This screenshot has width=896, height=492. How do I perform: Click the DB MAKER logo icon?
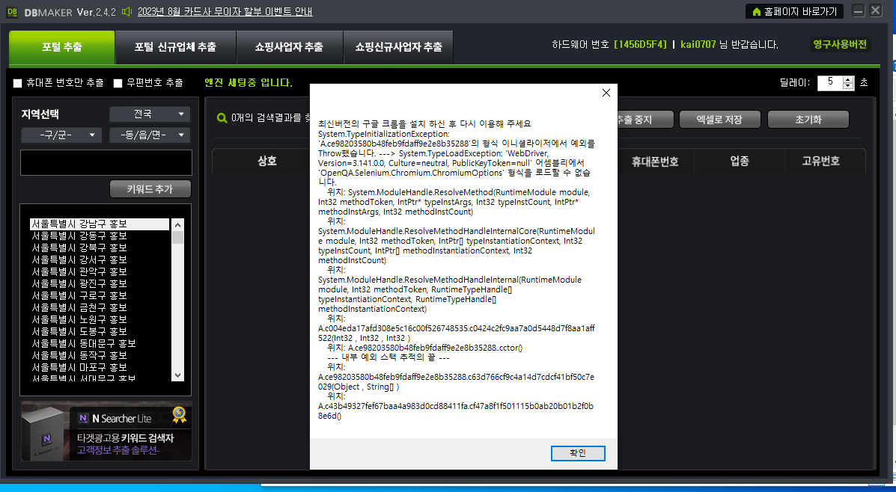[12, 11]
